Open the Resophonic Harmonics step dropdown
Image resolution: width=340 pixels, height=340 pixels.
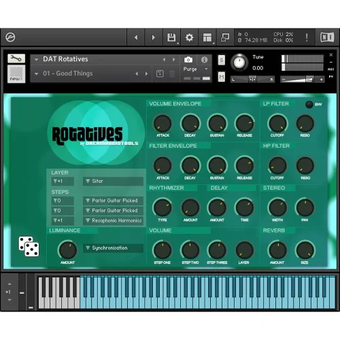pos(113,220)
